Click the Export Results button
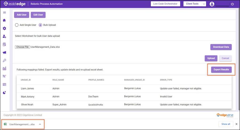The width and height of the screenshot is (240, 130). 221,70
